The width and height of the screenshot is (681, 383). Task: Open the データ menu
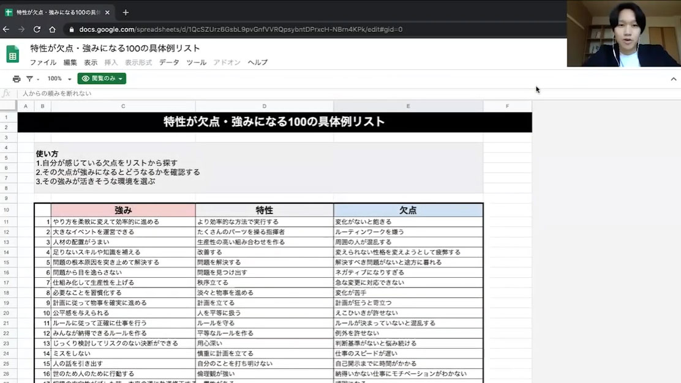pos(169,62)
